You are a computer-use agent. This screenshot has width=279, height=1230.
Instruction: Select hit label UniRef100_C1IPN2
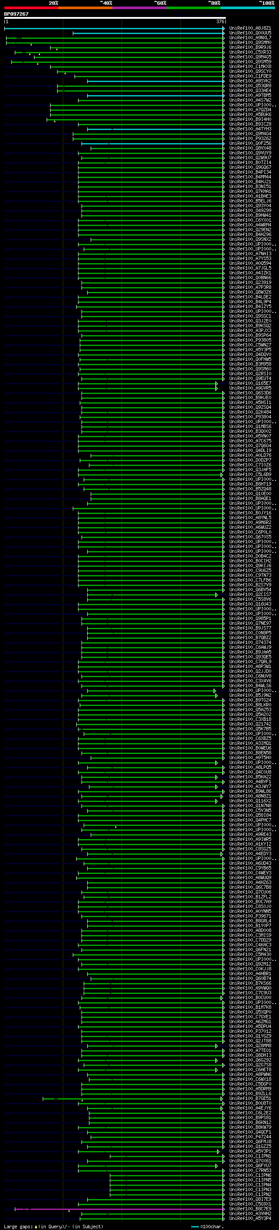(x=250, y=1194)
